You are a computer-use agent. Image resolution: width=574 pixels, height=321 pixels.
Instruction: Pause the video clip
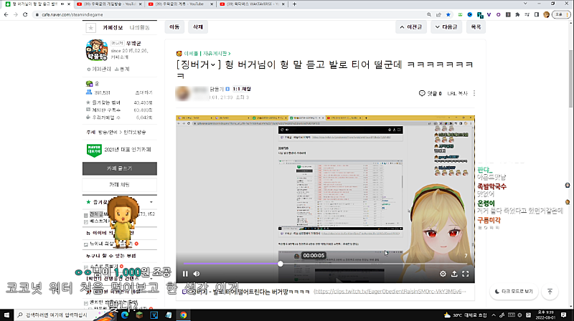[185, 274]
